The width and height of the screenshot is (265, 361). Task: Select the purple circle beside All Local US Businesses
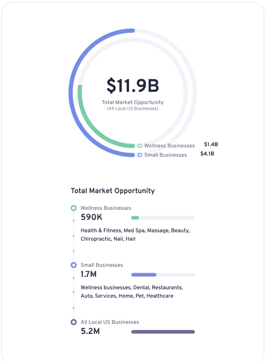point(74,322)
